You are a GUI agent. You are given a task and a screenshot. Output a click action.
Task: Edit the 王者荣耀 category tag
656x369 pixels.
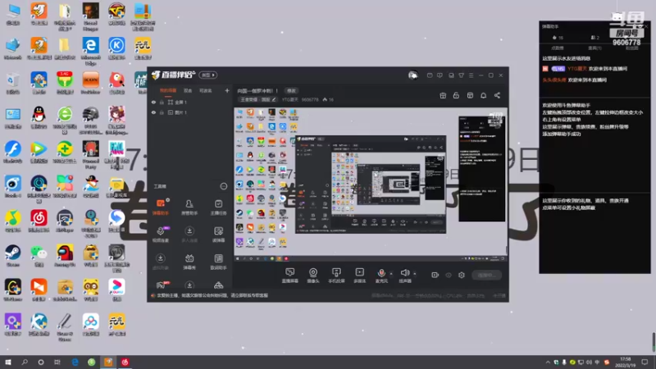(257, 99)
